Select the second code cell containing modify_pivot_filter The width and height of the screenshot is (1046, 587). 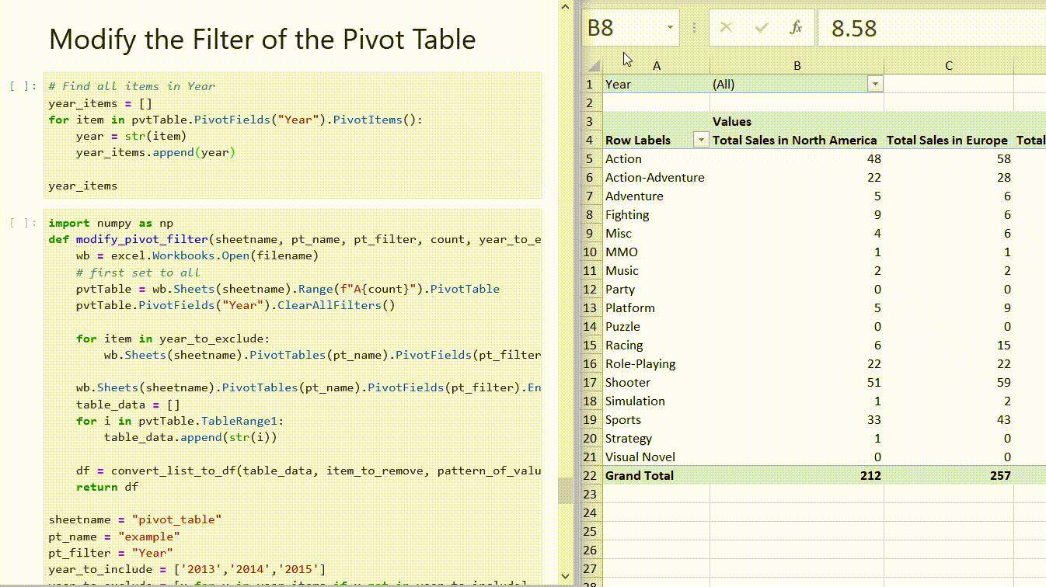(x=272, y=349)
